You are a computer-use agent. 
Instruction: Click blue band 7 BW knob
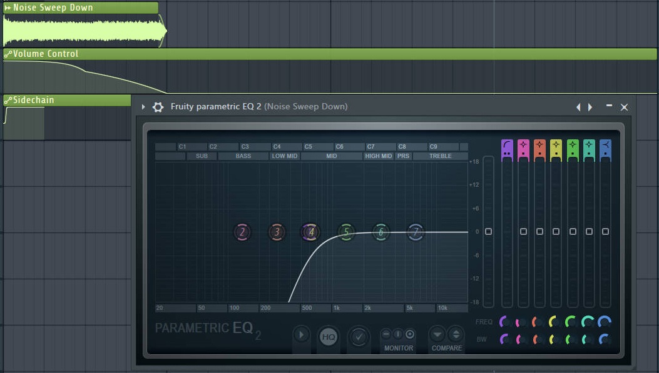(x=605, y=339)
